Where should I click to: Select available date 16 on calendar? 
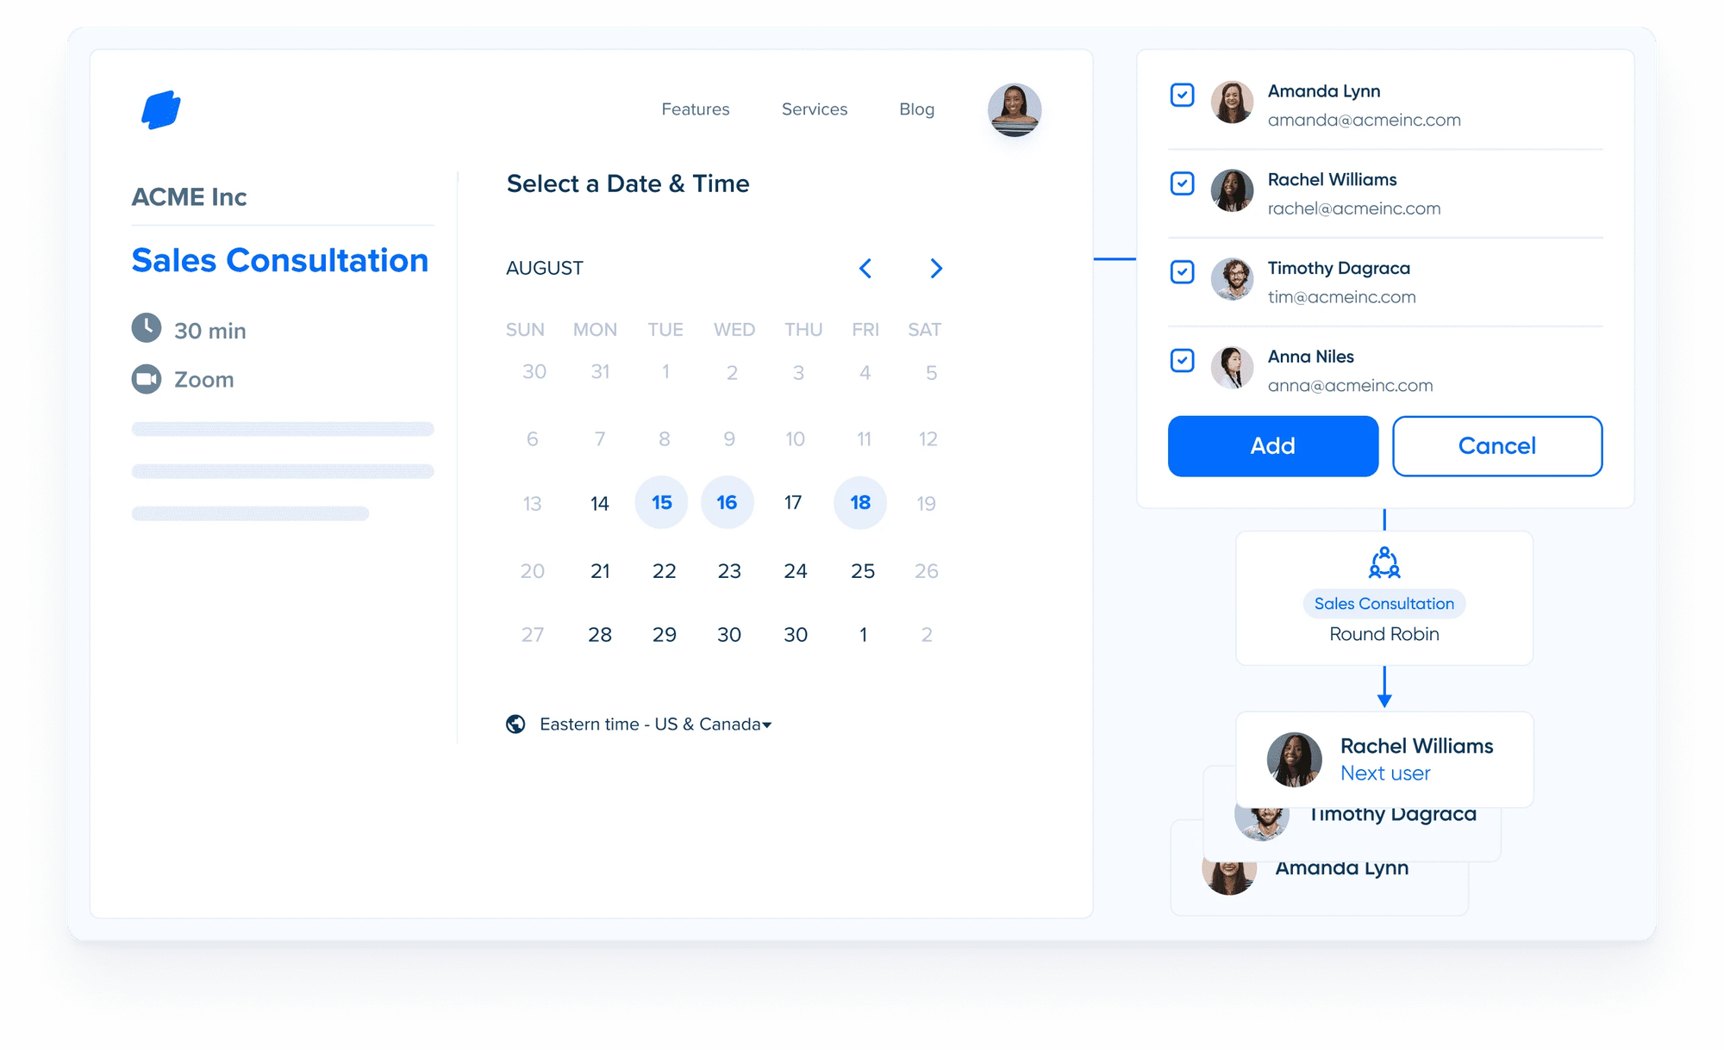(727, 502)
